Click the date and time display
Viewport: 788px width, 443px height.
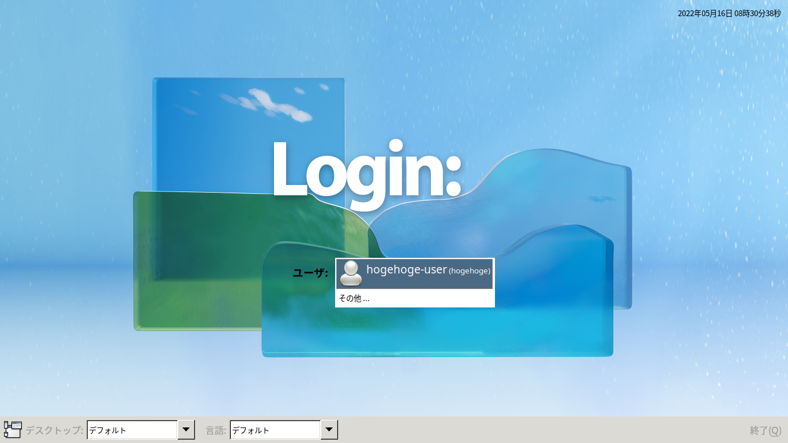tap(729, 13)
